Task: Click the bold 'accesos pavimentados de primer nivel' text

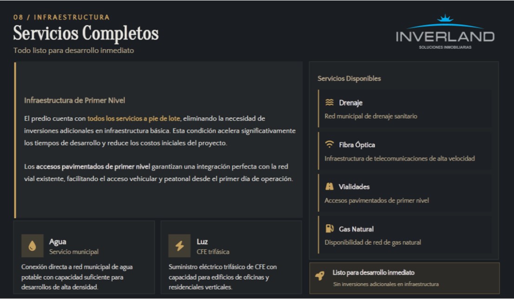Action: 93,167
